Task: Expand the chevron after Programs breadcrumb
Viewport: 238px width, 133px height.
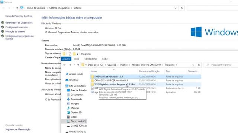Action: [177, 65]
